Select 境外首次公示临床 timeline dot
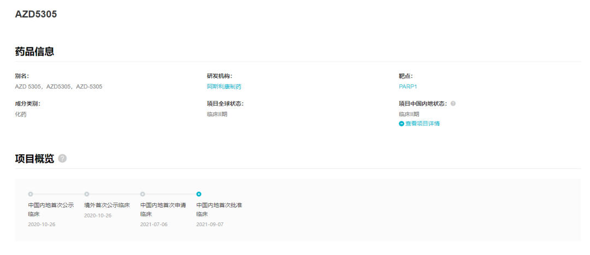590x255 pixels. click(x=86, y=194)
